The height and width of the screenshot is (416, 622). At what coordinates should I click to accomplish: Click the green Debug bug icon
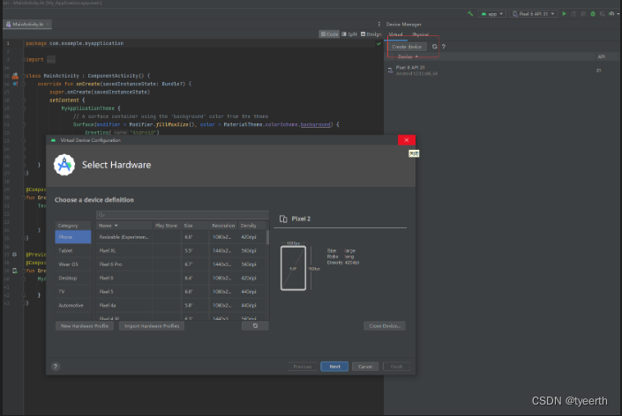593,14
